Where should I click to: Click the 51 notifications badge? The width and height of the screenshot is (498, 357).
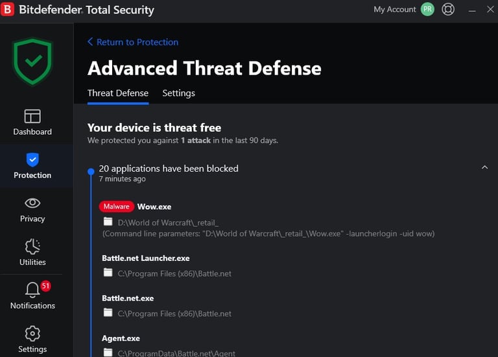pyautogui.click(x=46, y=286)
